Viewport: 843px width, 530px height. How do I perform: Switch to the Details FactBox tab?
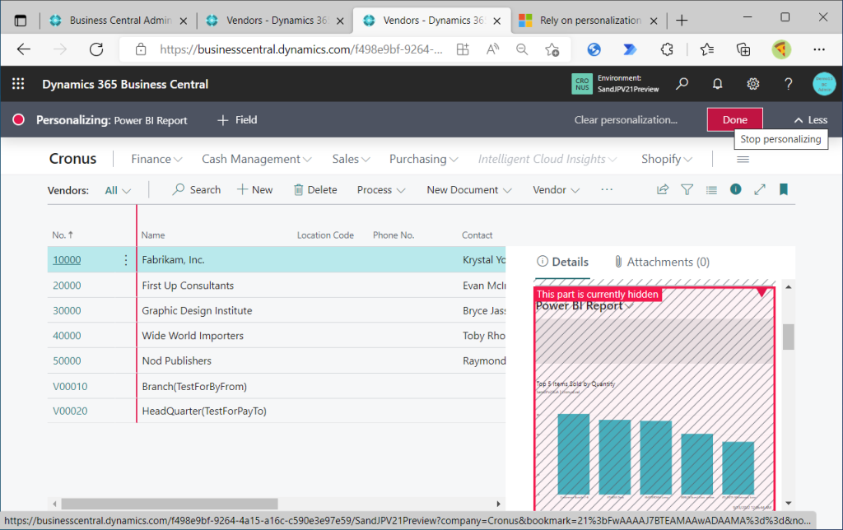tap(562, 262)
